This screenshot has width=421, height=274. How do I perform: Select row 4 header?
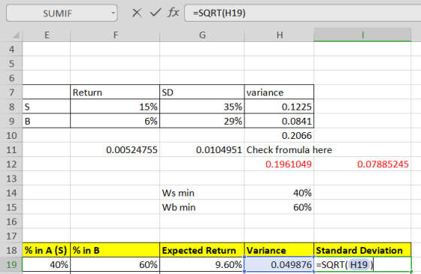(x=11, y=50)
